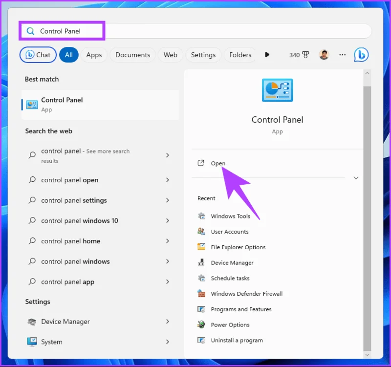Click the scrollbar down arrow in preview pane
The height and width of the screenshot is (367, 391).
tap(367, 354)
